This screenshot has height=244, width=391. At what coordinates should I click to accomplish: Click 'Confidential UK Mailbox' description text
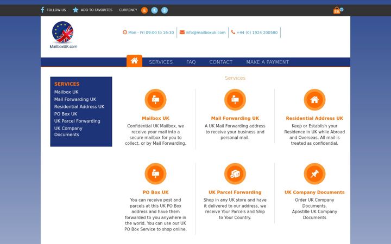coord(156,134)
